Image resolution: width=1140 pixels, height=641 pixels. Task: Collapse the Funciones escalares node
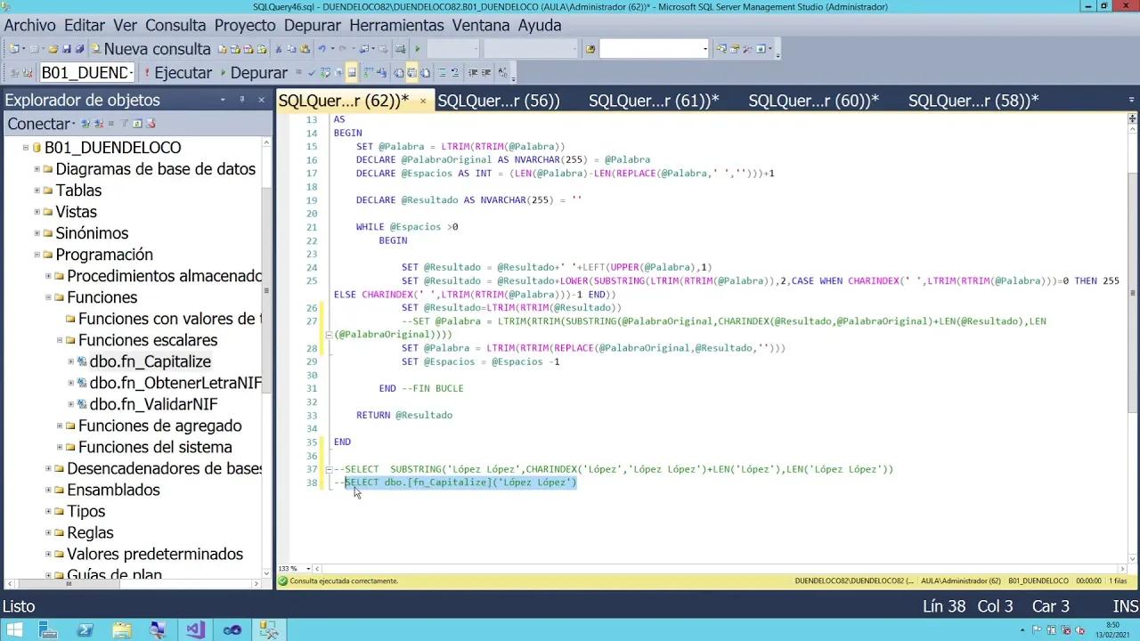[x=60, y=340]
